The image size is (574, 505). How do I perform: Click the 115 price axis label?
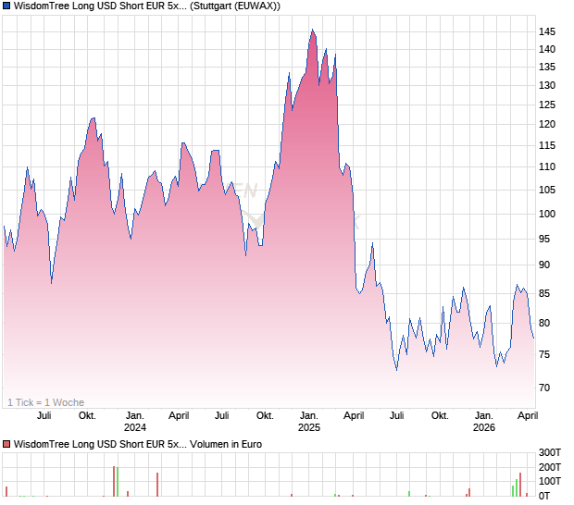point(547,145)
